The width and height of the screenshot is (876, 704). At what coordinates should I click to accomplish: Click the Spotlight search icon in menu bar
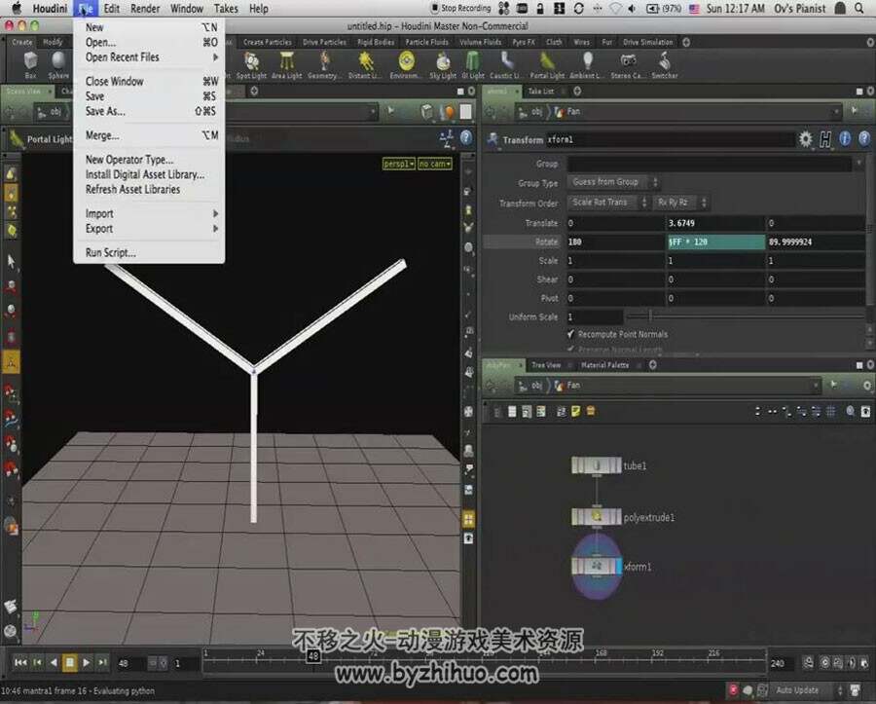pyautogui.click(x=859, y=8)
